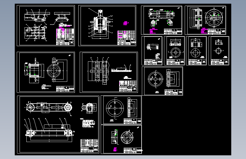Select the vertical cylinder section assembly sheet
The height and width of the screenshot is (159, 246).
[107, 26]
